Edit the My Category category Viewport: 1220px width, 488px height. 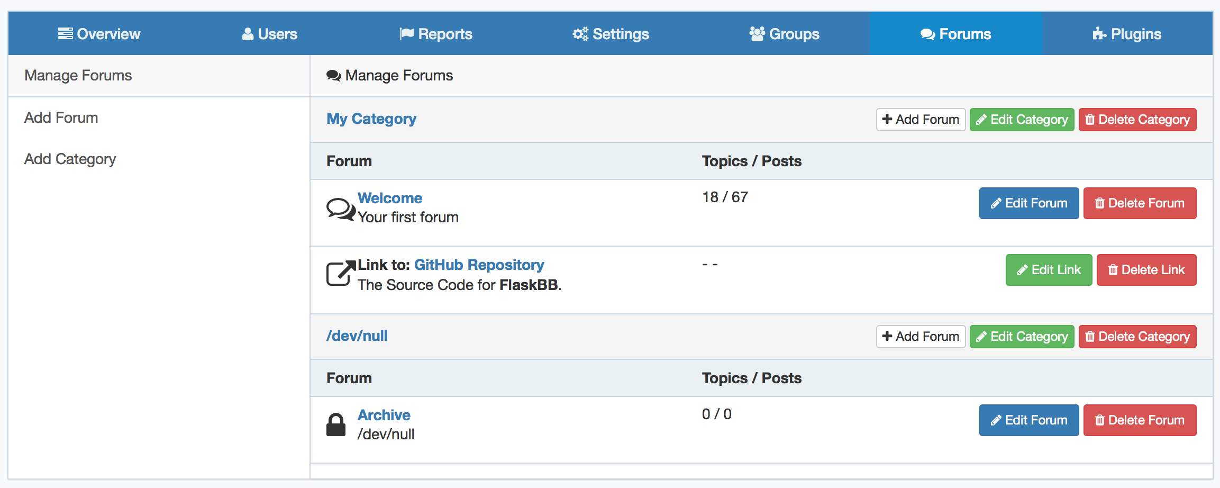1022,120
